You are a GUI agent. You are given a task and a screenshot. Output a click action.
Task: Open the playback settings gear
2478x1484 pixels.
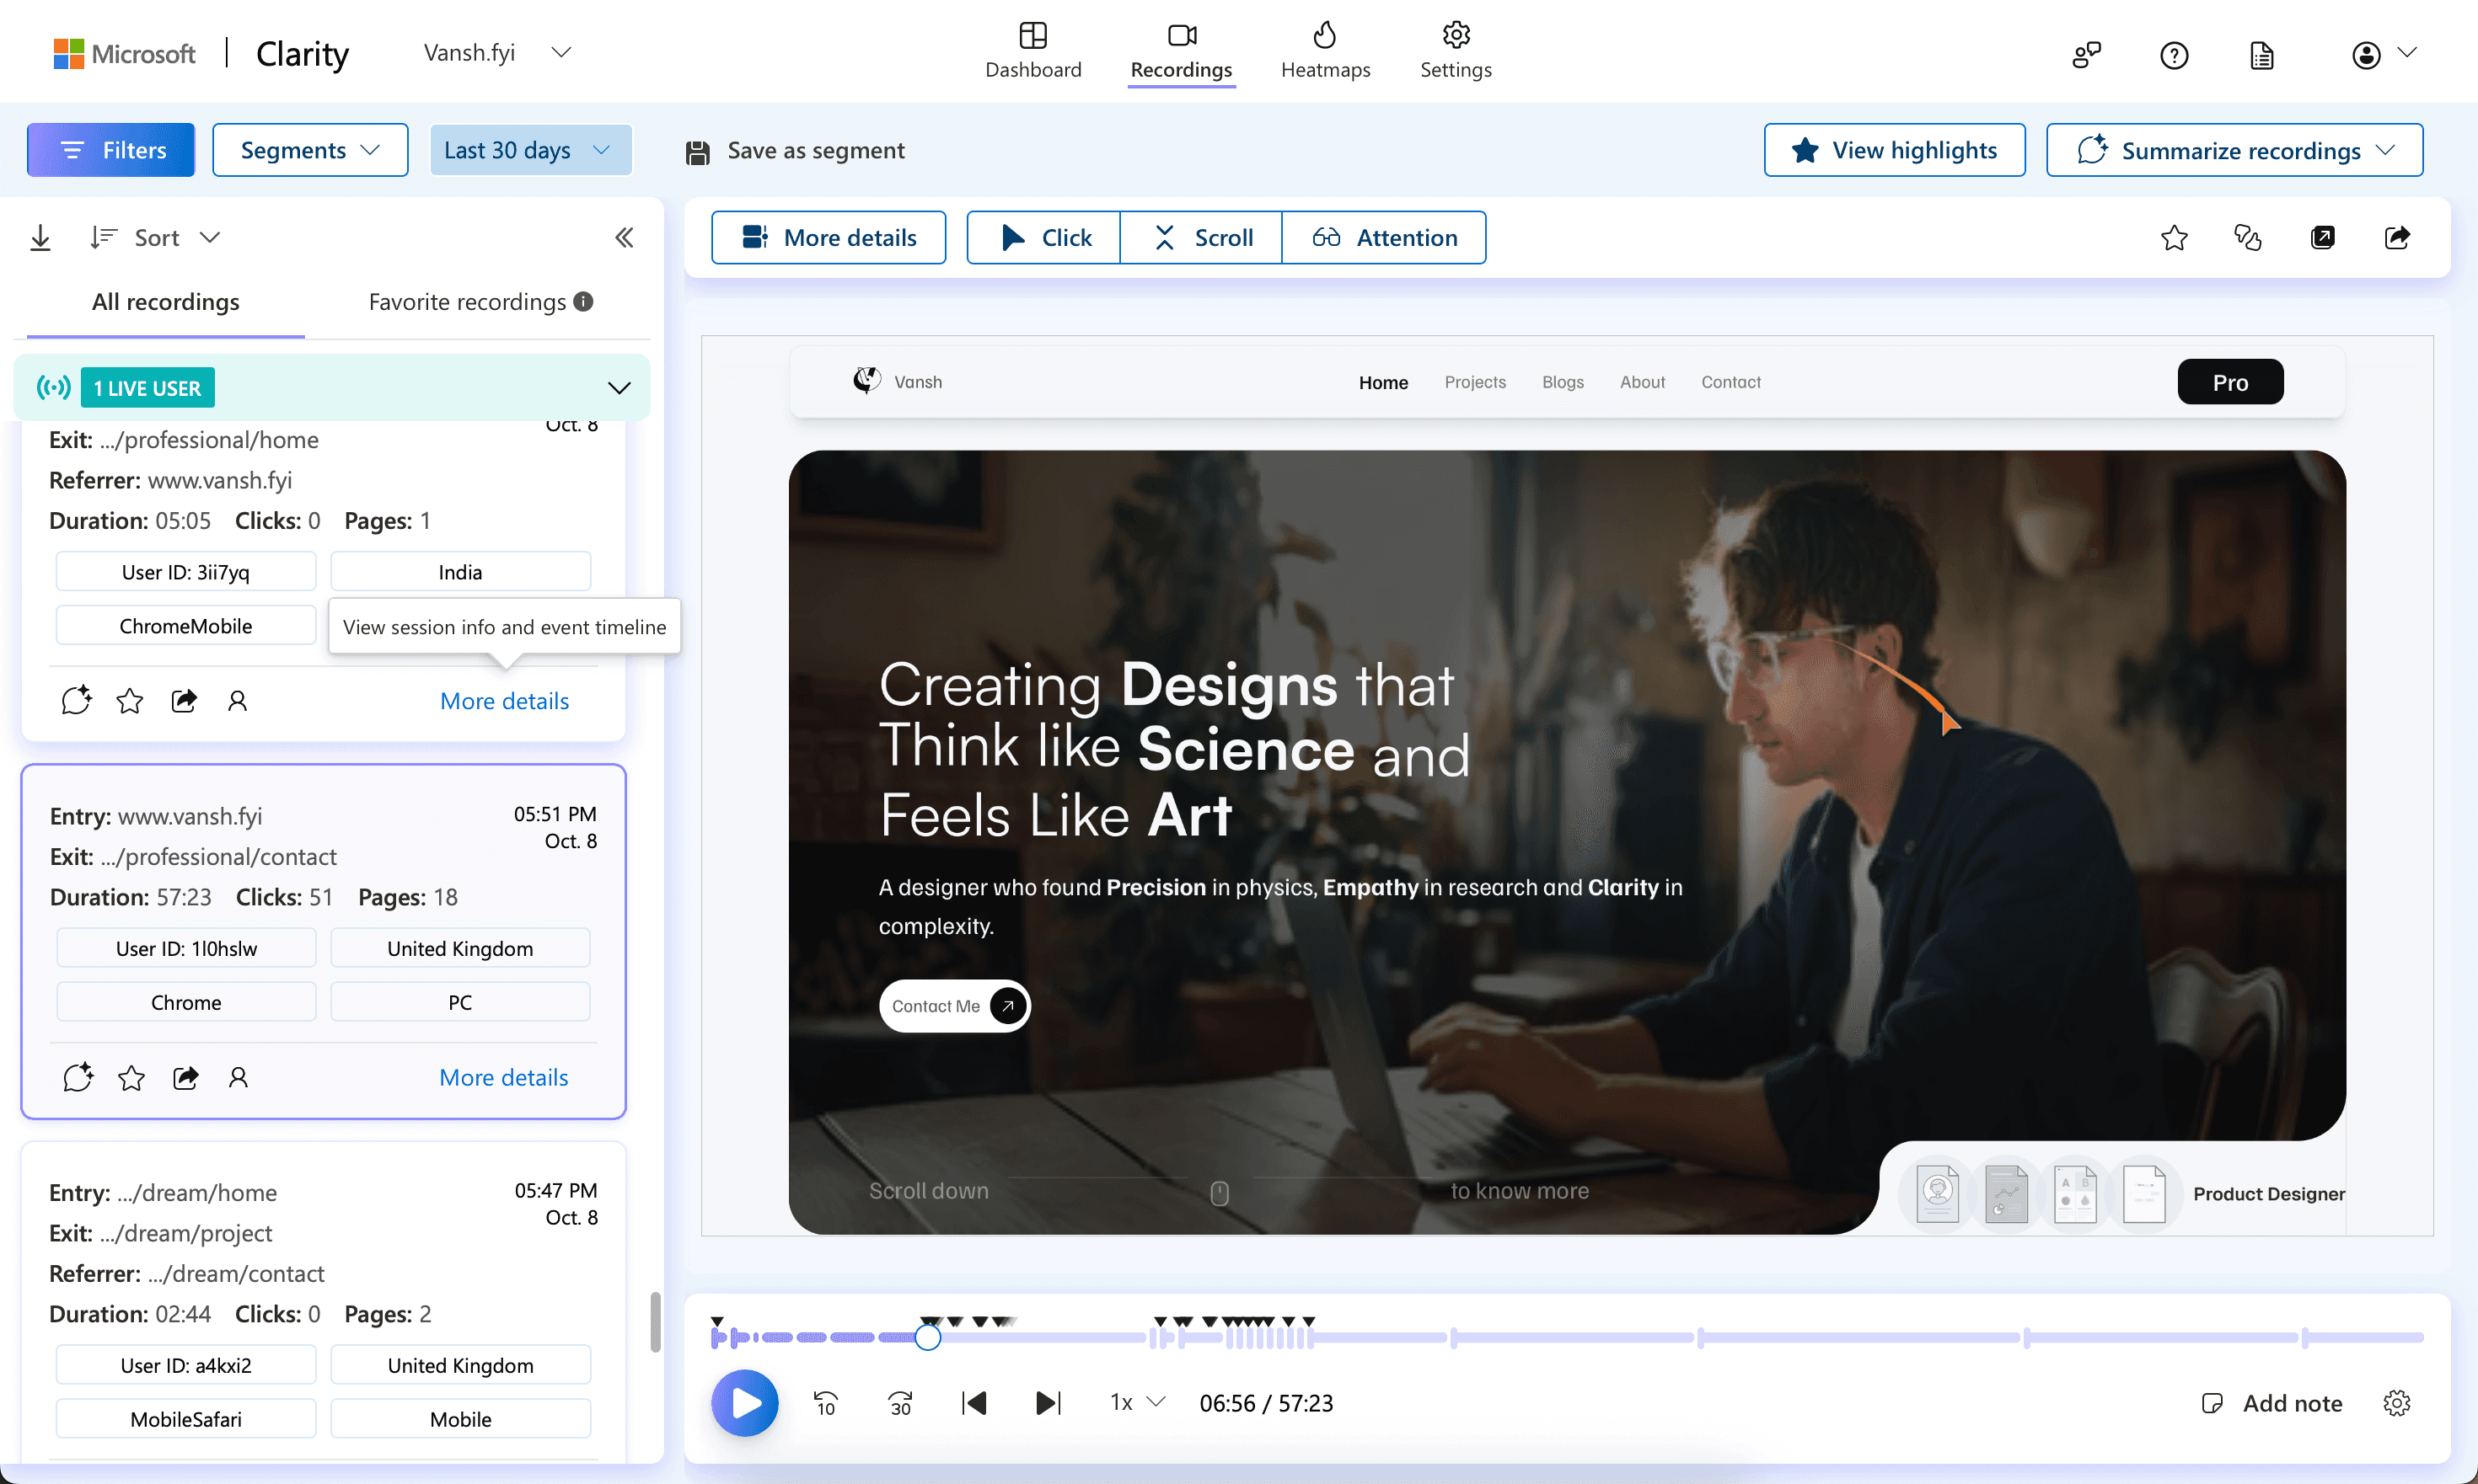[x=2396, y=1403]
